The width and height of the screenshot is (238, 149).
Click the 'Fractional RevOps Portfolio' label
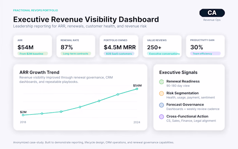(35, 10)
